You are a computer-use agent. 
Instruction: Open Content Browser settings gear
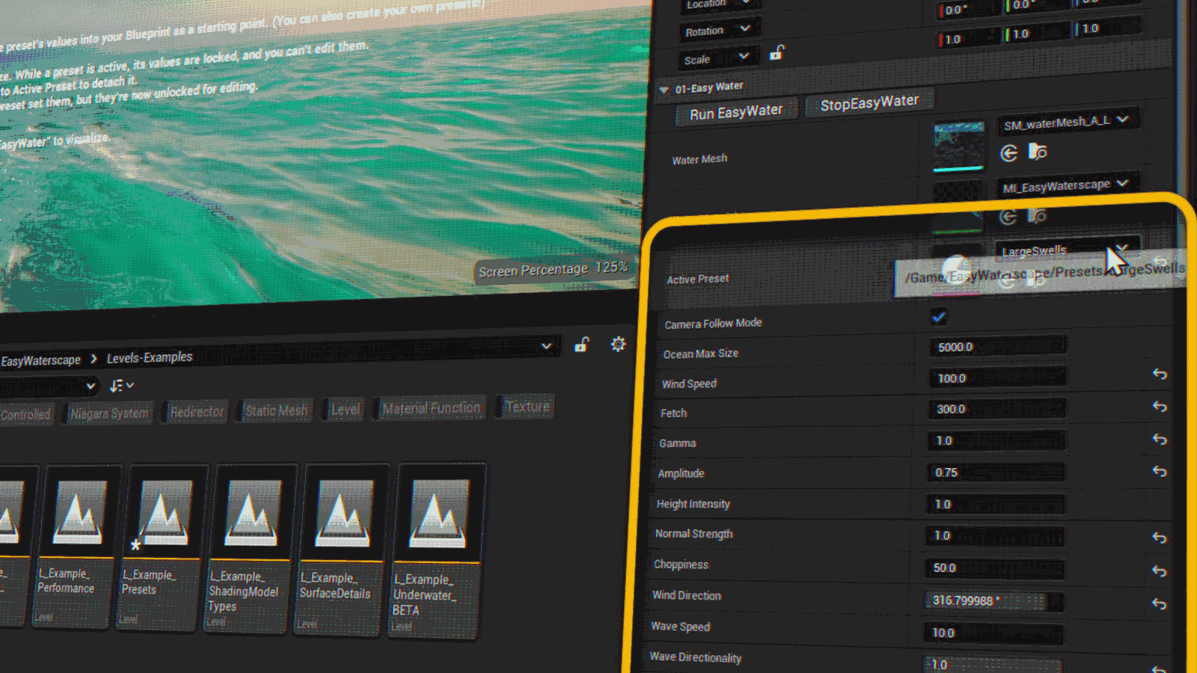618,344
